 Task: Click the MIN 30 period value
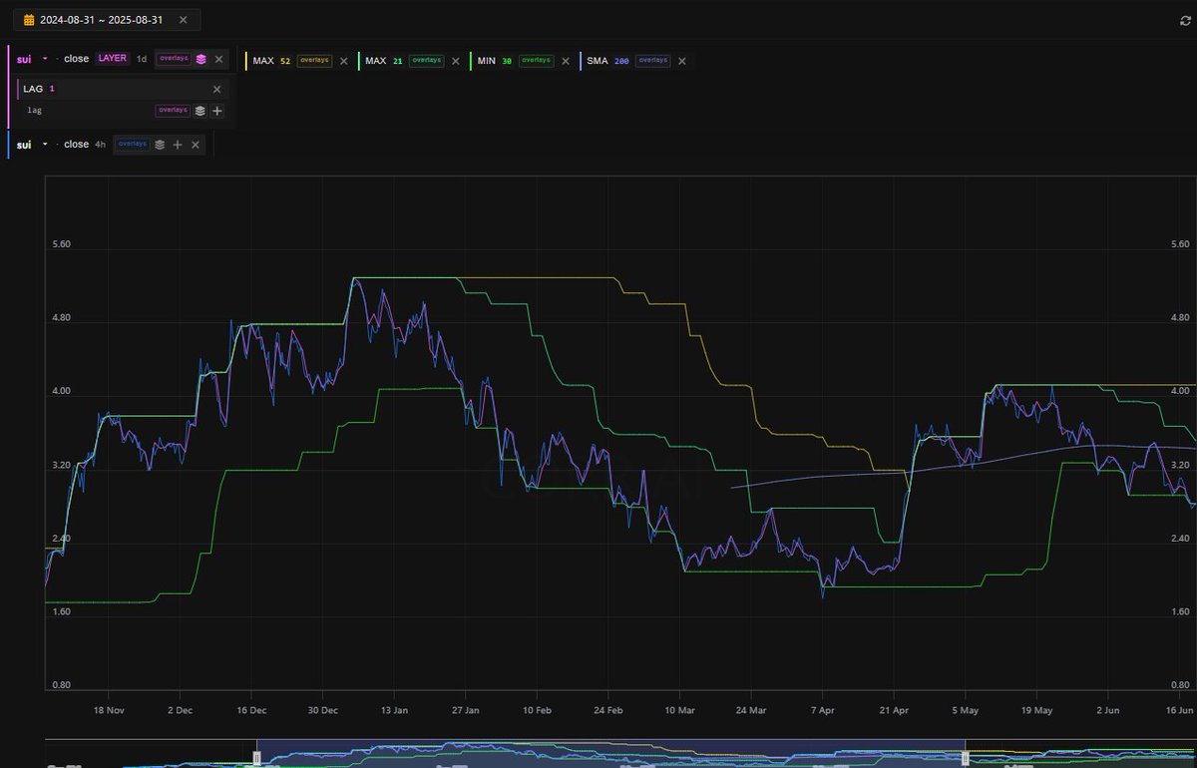pos(507,61)
